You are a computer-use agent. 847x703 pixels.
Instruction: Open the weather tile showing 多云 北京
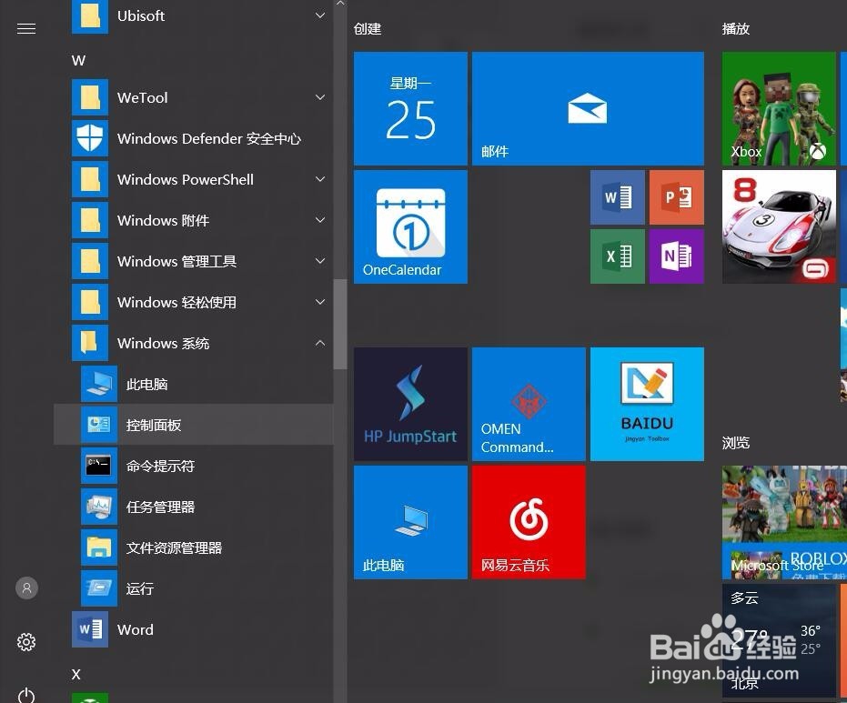779,640
